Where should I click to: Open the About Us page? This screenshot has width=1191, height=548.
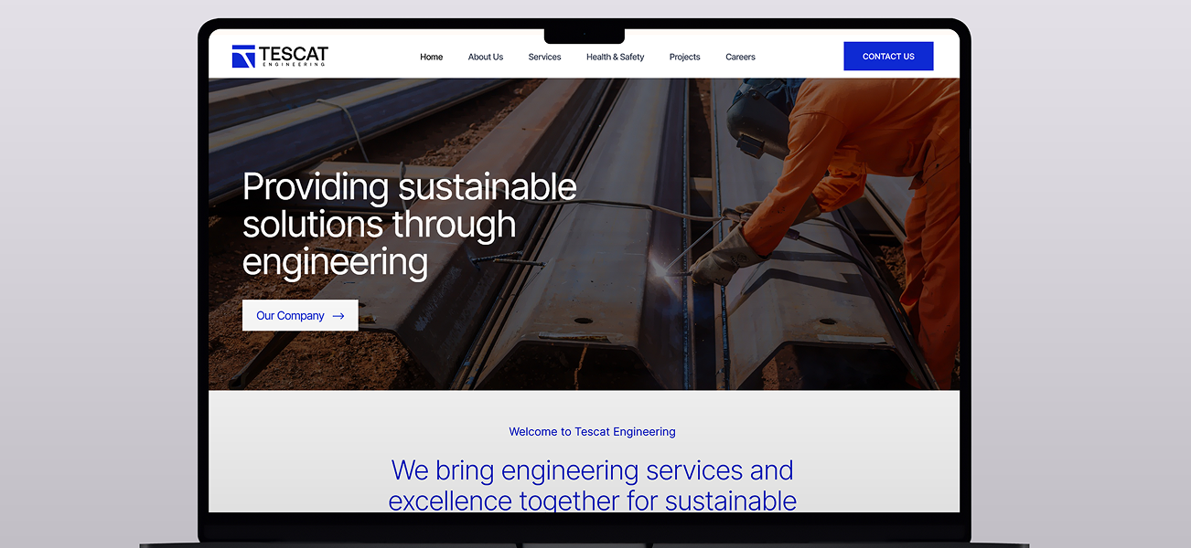click(x=485, y=57)
